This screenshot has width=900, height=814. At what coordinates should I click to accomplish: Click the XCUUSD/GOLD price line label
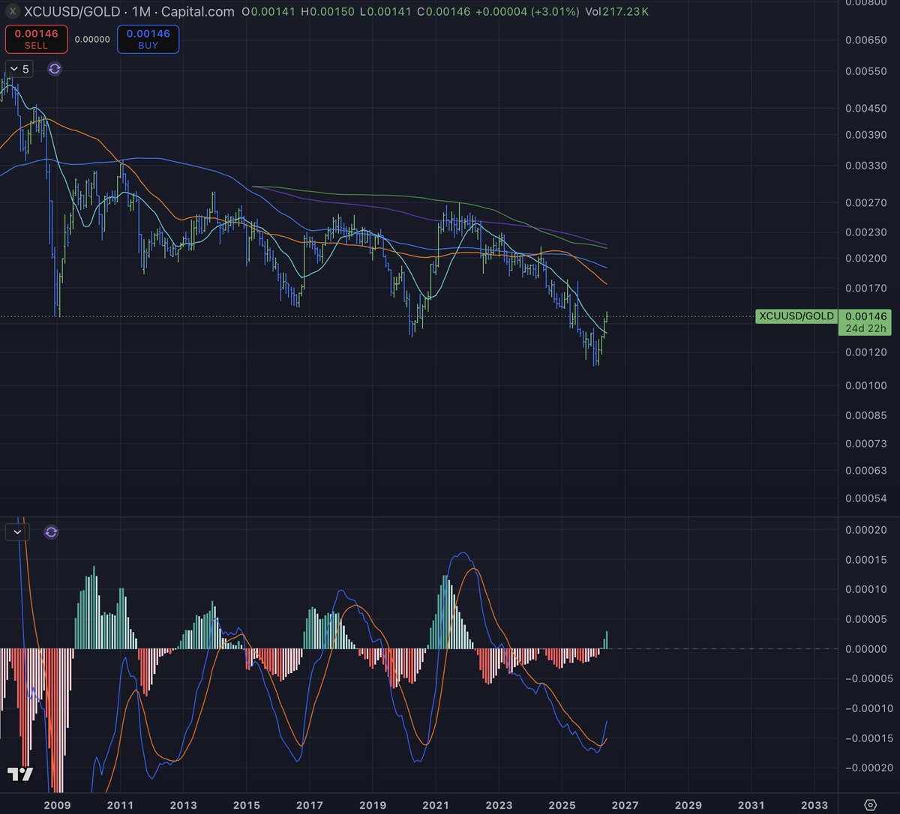click(796, 316)
